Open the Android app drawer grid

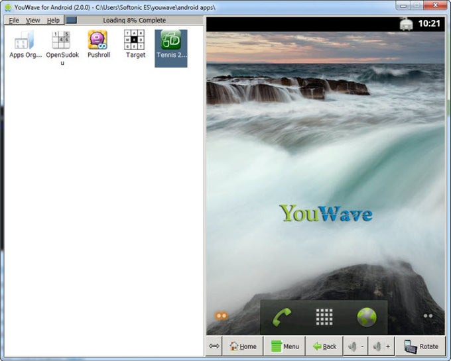coord(324,317)
